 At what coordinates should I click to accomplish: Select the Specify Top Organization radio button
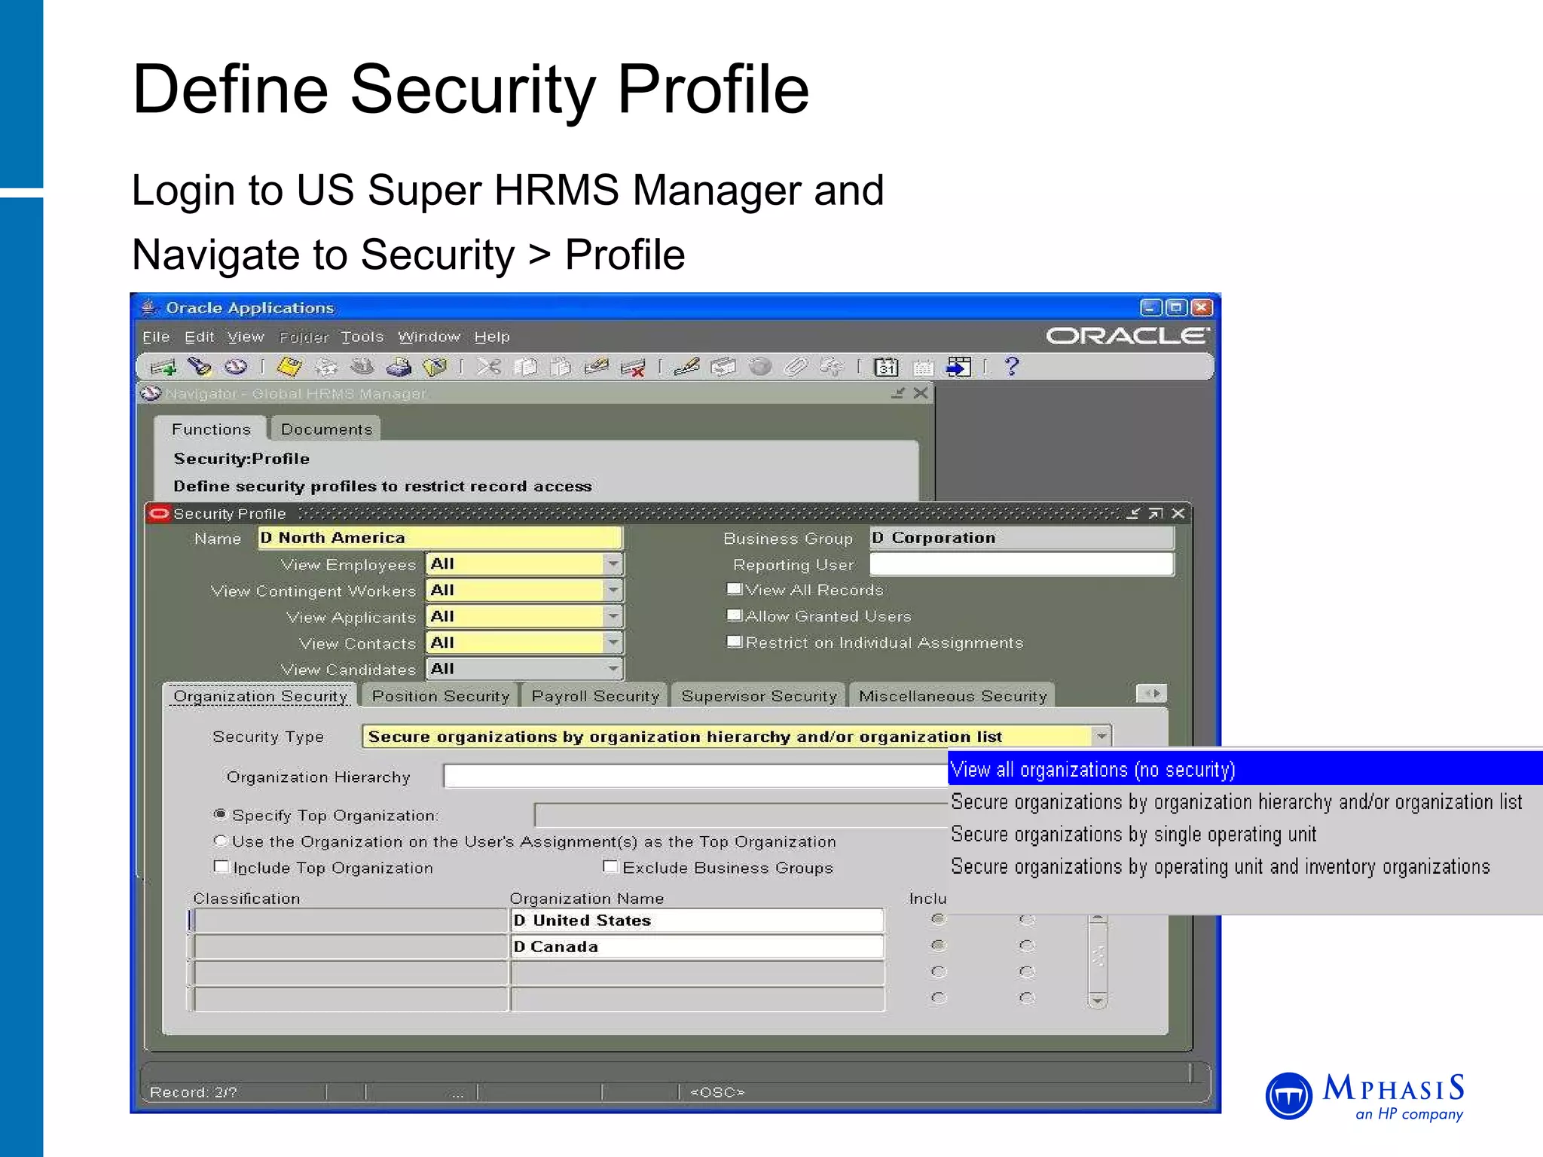coord(220,814)
